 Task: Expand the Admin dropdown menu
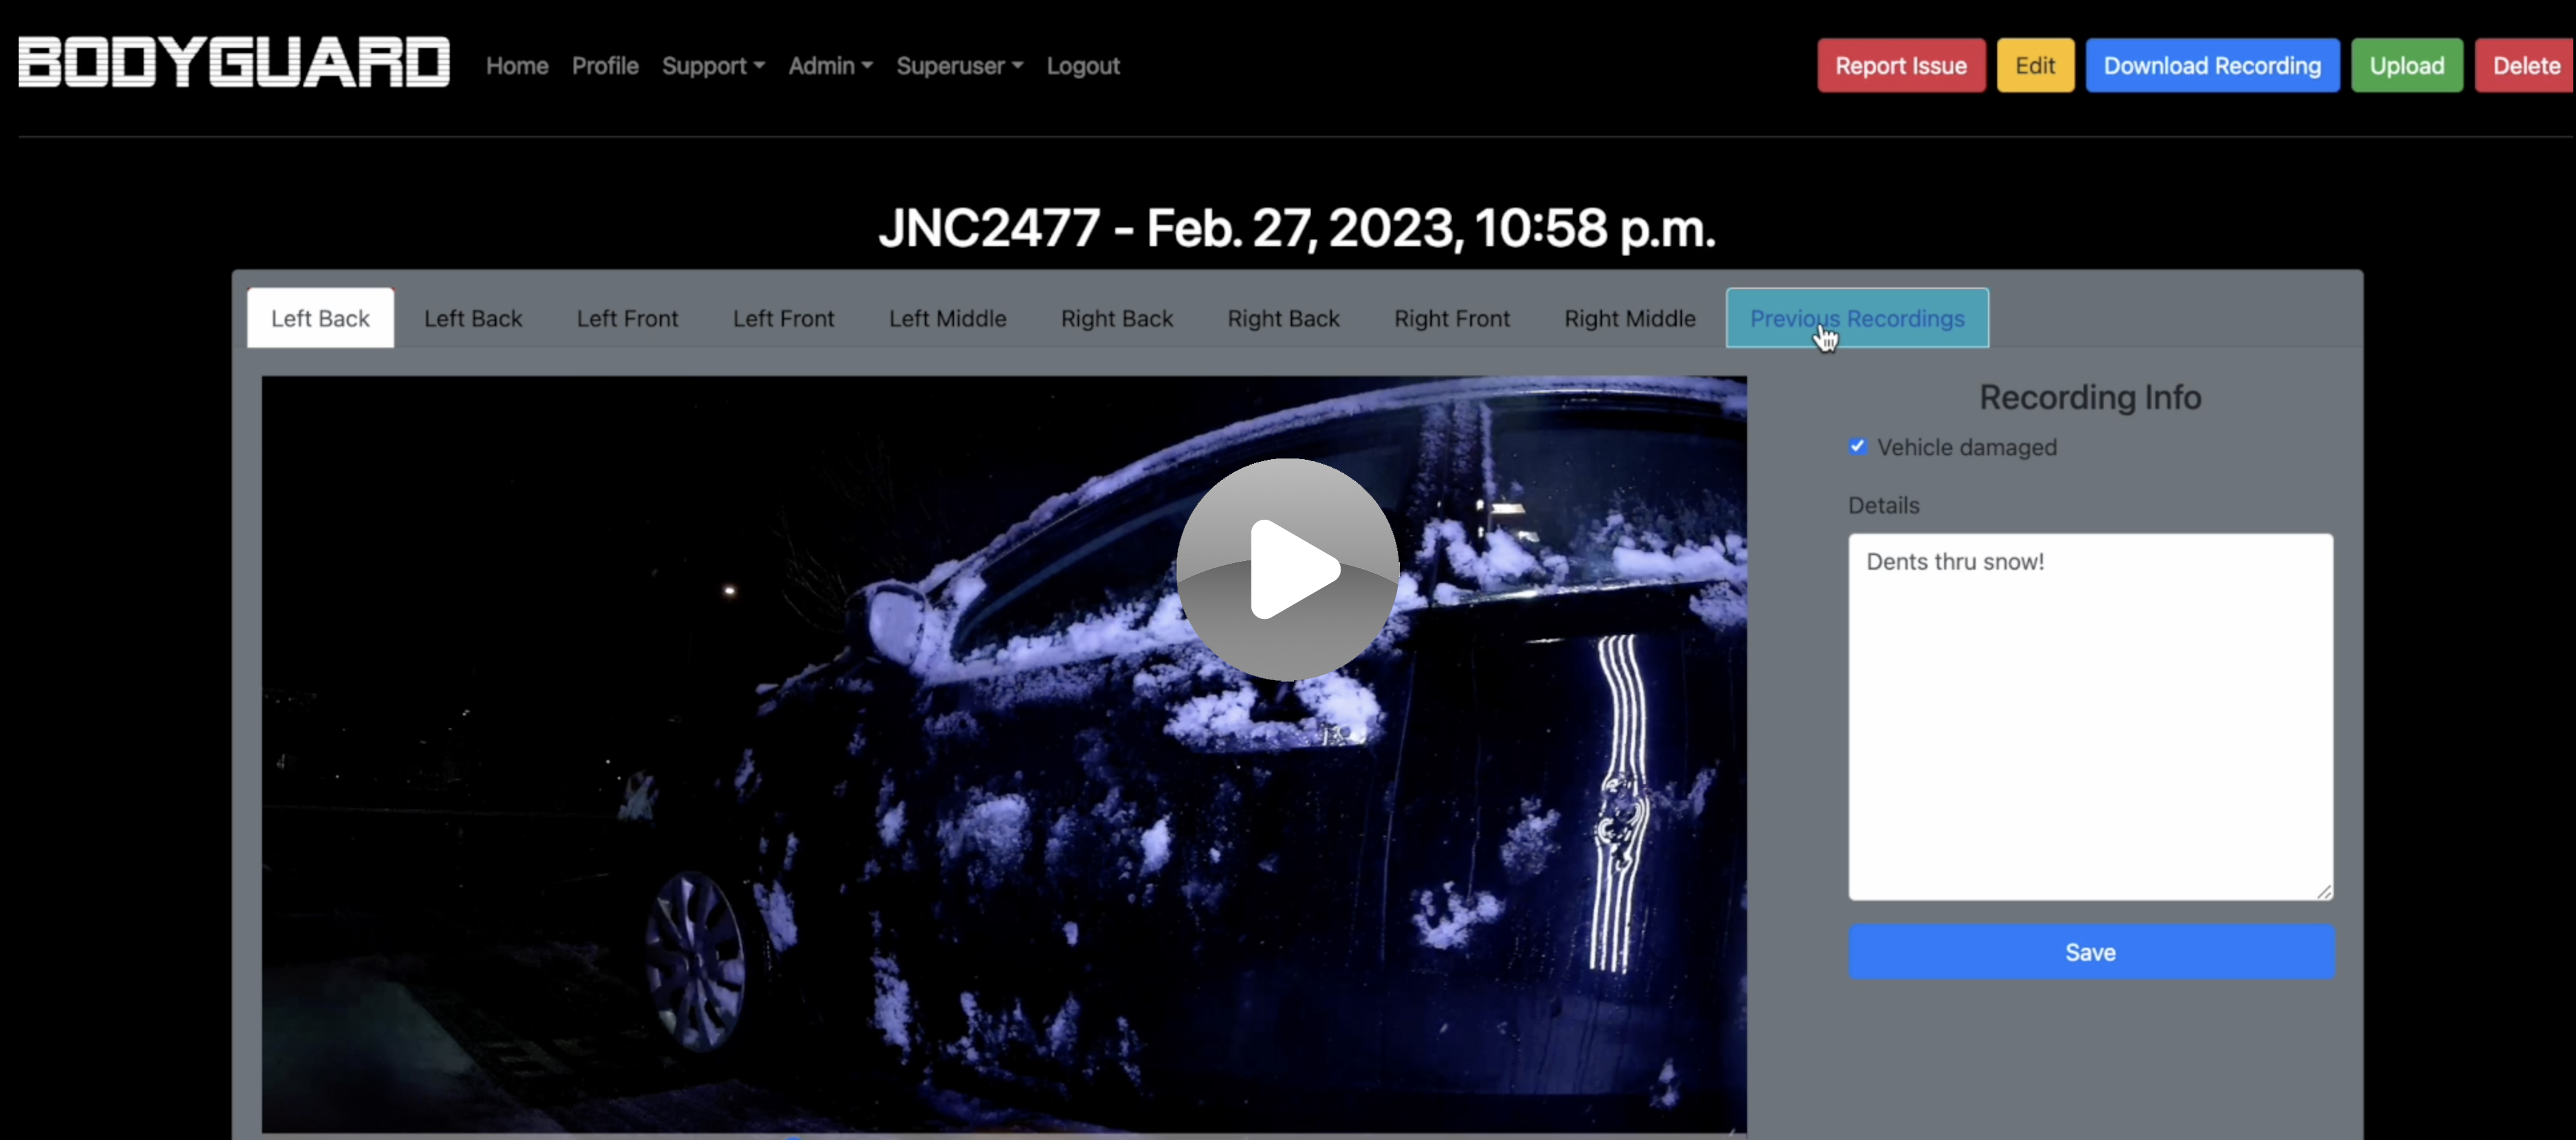(x=830, y=66)
